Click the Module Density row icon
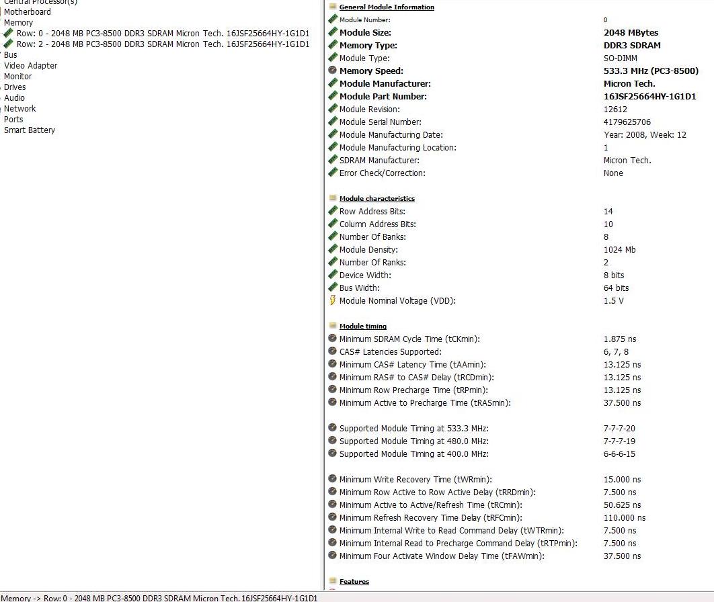The image size is (714, 602). [333, 249]
